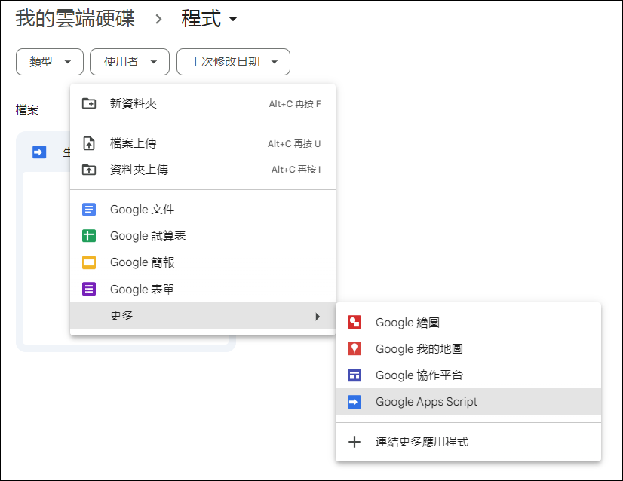Create a new Google 文件

tap(203, 210)
